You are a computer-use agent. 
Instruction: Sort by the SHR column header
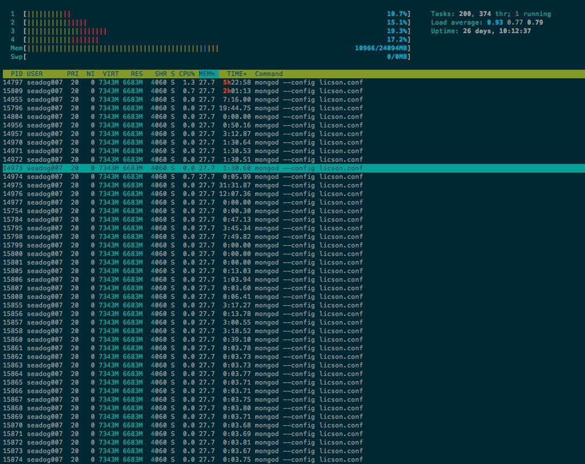pos(161,74)
